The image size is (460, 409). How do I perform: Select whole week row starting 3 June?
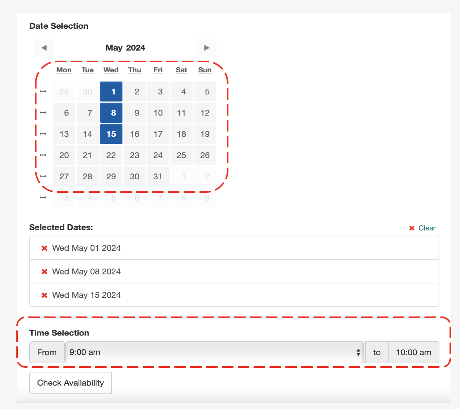[43, 197]
